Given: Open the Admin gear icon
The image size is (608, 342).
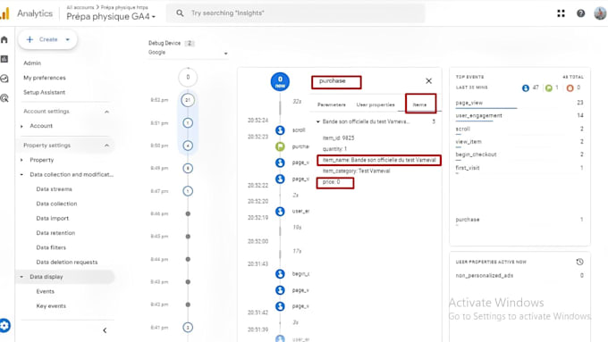Looking at the screenshot, I should (x=4, y=325).
